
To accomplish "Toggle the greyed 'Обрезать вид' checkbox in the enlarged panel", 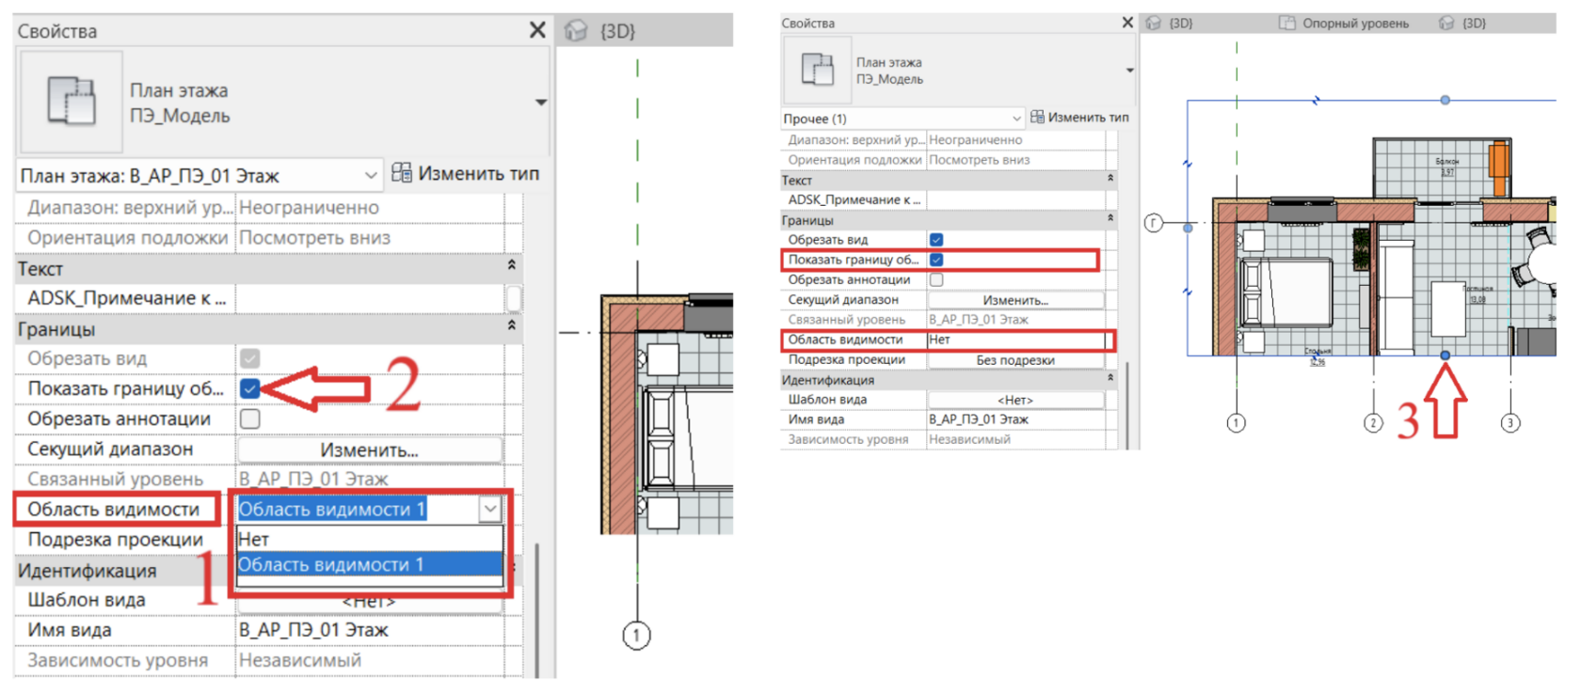I will 249,358.
